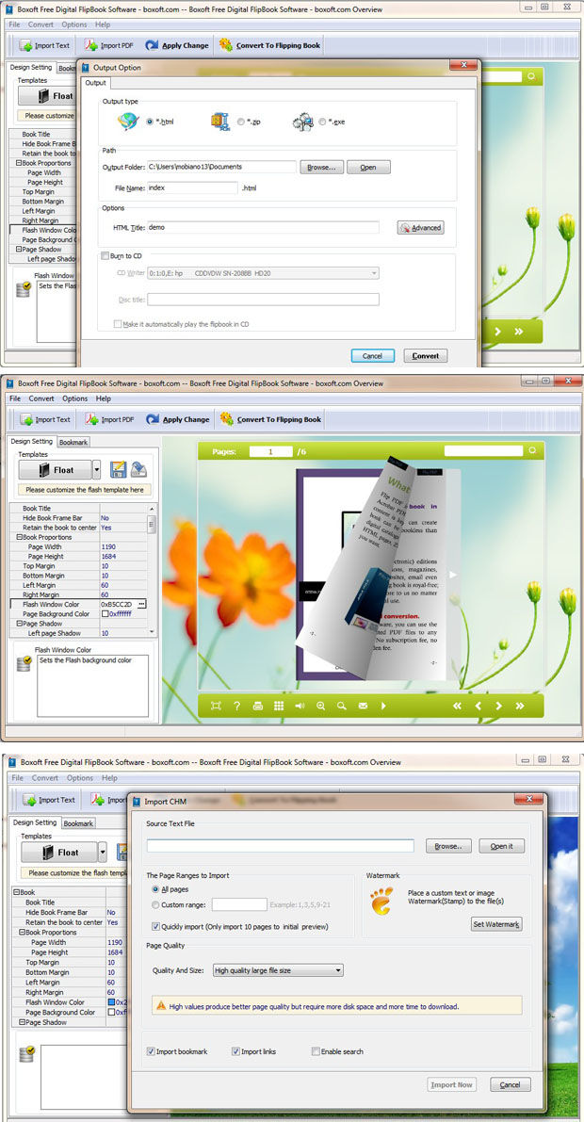Open the Quality And Size dropdown

(x=338, y=971)
